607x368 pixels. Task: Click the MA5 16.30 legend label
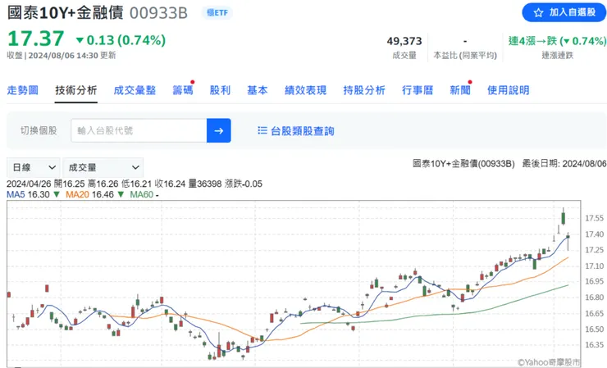(x=28, y=194)
